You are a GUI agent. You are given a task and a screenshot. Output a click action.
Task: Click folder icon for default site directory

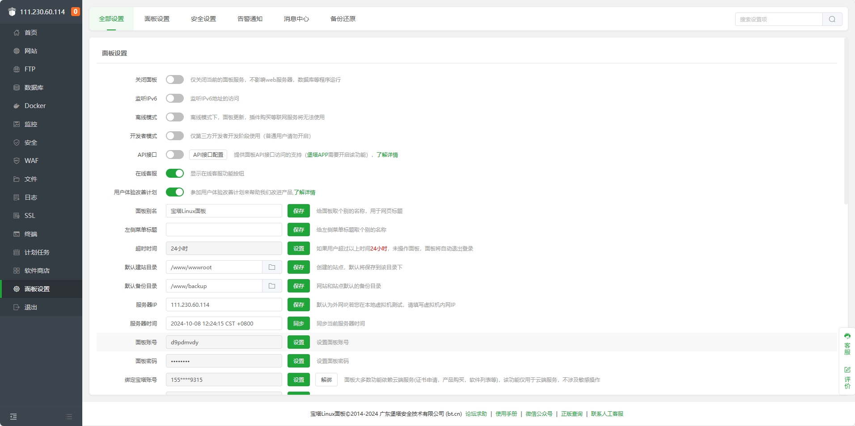click(x=272, y=267)
